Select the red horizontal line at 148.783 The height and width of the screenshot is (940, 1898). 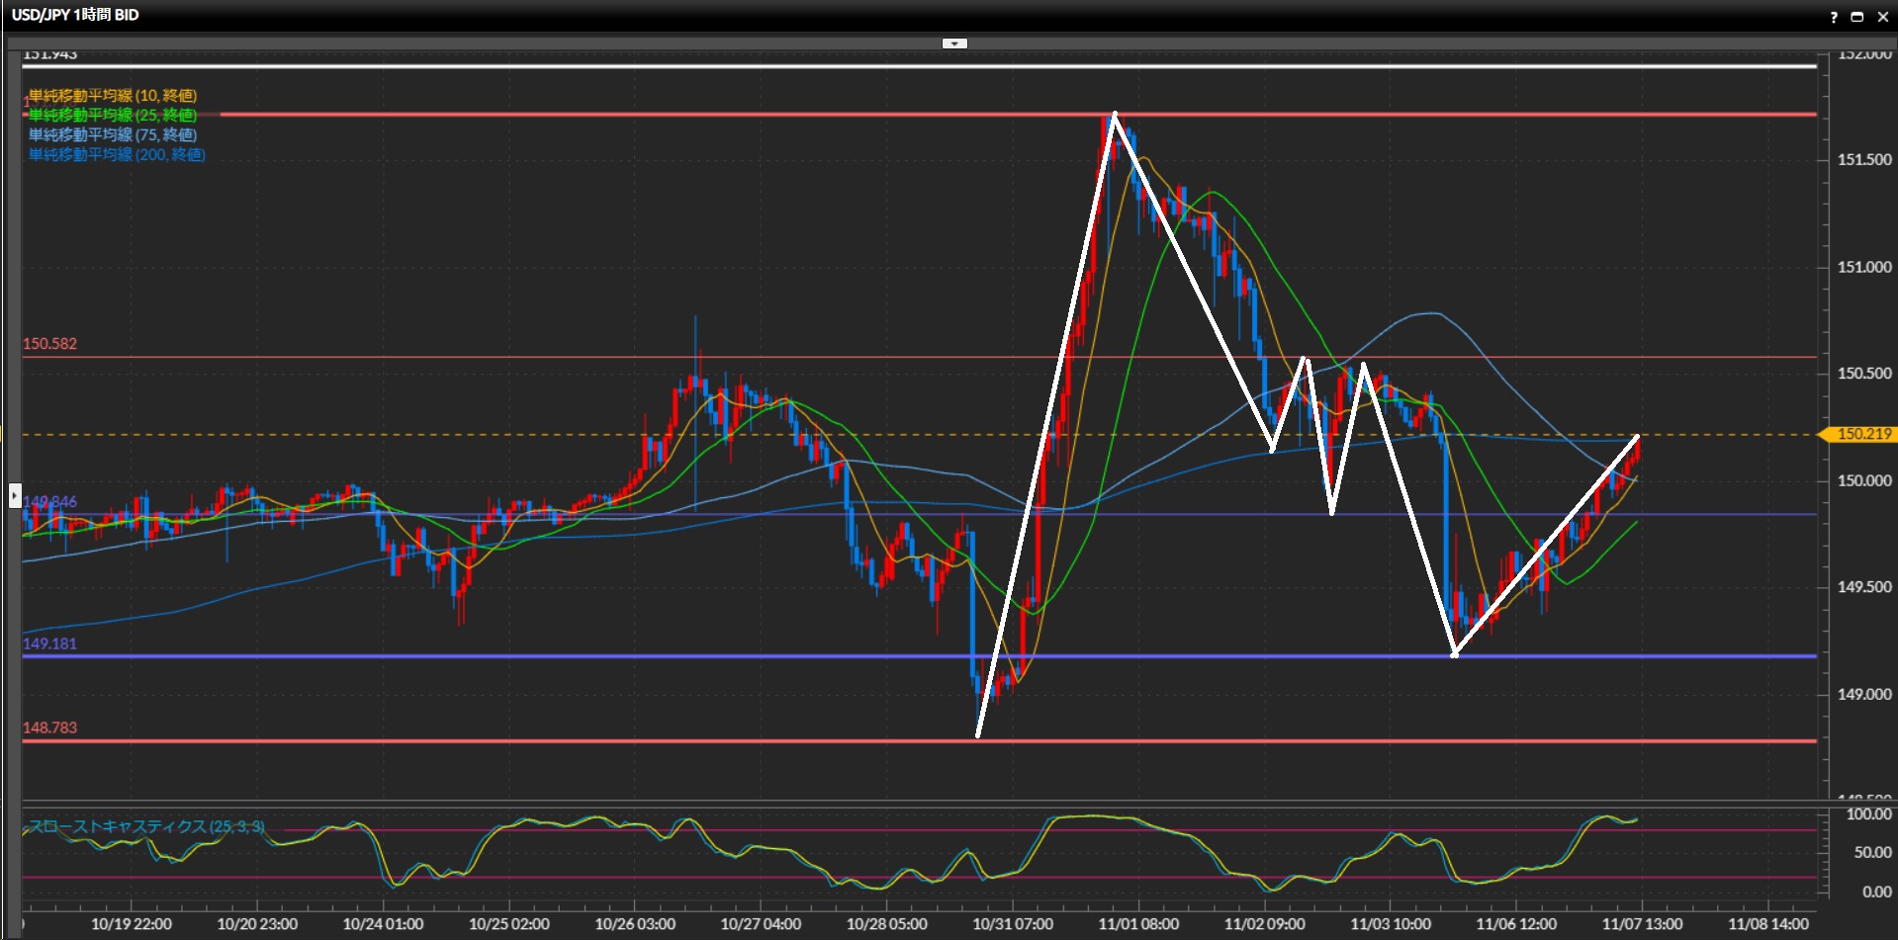692,740
